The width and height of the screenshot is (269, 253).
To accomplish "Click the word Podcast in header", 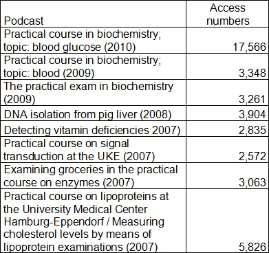I will coord(23,21).
